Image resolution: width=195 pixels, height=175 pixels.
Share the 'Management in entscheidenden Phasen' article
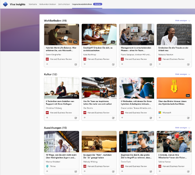tap(151, 64)
